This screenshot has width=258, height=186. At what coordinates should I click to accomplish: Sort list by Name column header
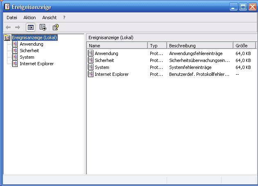pyautogui.click(x=117, y=46)
